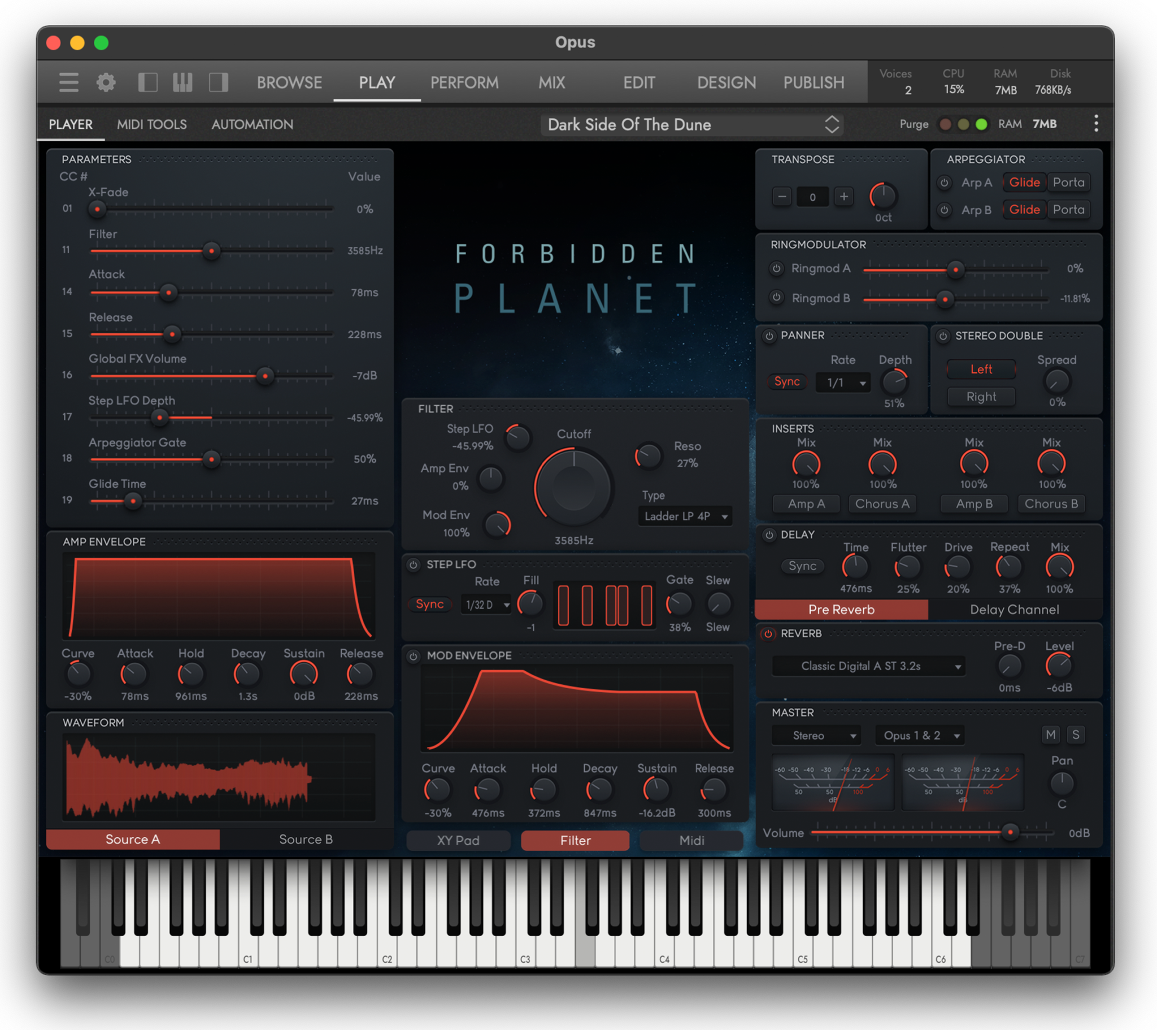
Task: Open the three-dot options menu
Action: tap(1096, 123)
